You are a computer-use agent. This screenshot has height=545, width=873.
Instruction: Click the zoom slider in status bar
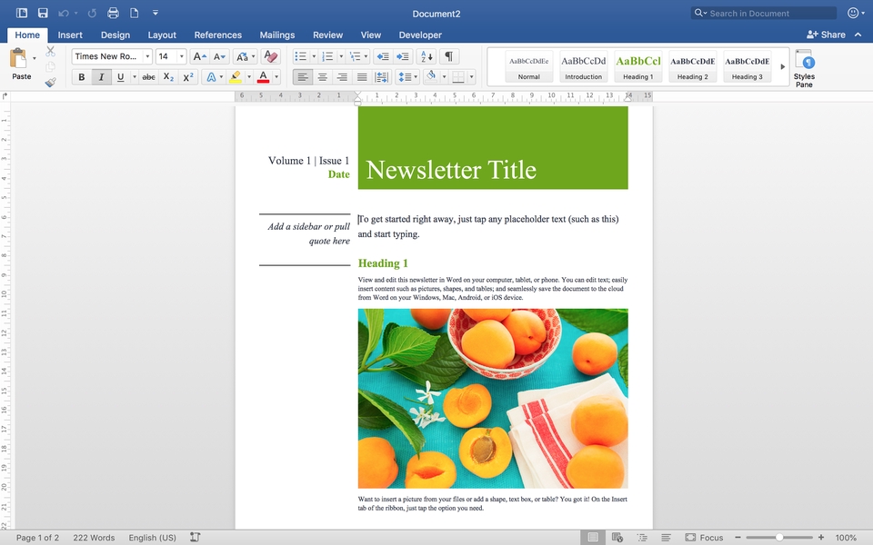coord(779,537)
